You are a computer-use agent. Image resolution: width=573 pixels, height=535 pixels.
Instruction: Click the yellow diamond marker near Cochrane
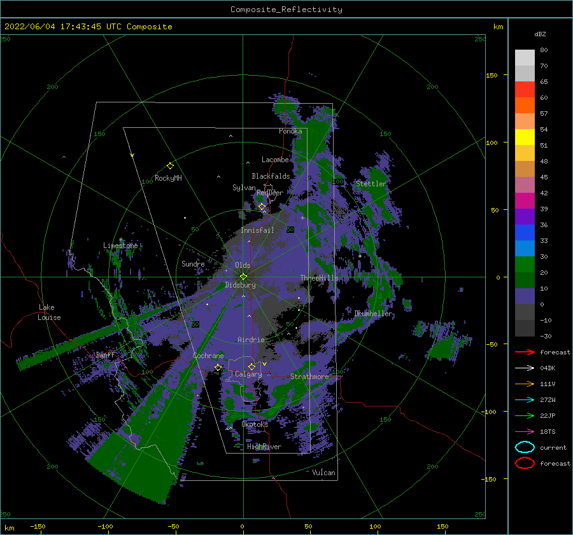(x=218, y=367)
